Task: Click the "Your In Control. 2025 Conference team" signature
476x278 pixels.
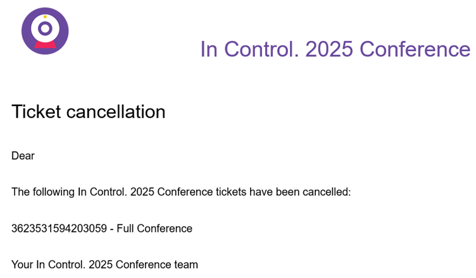Action: tap(104, 265)
